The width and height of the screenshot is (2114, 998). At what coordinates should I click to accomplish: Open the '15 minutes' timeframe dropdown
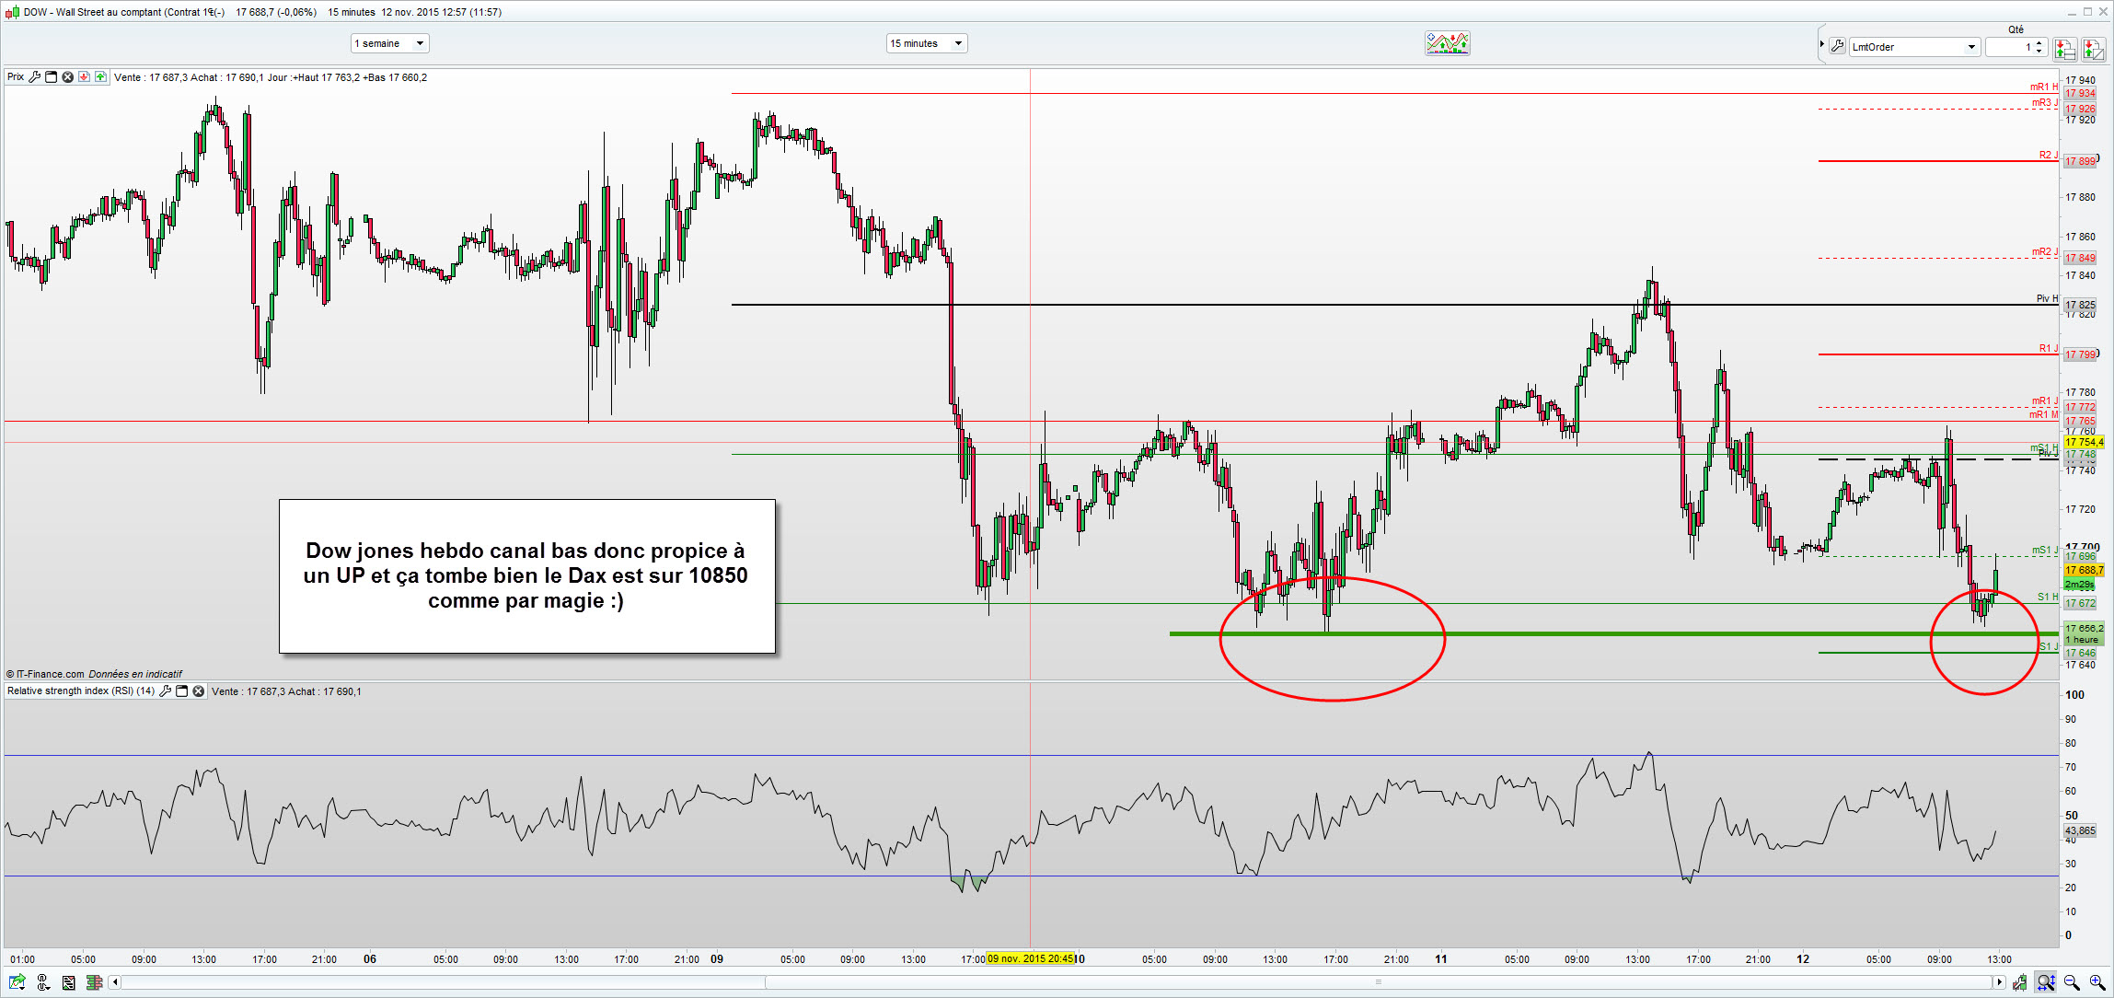point(927,43)
